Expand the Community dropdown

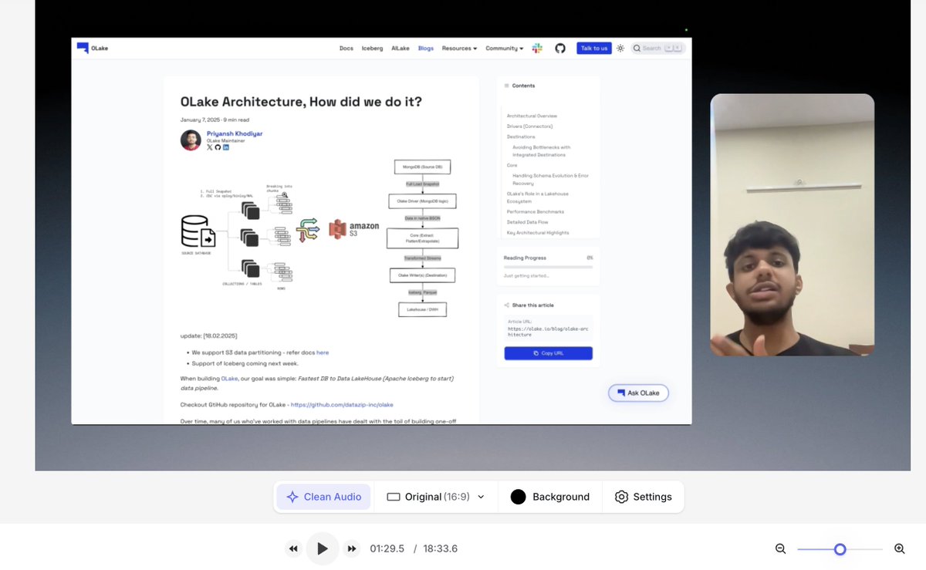pyautogui.click(x=504, y=48)
